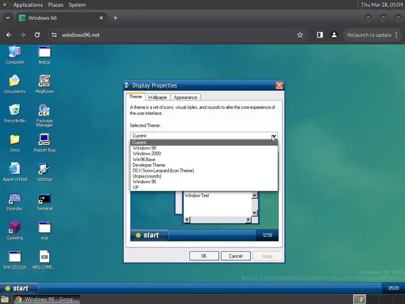Select the Windows 96 browser tab
The width and height of the screenshot is (405, 304).
click(61, 18)
